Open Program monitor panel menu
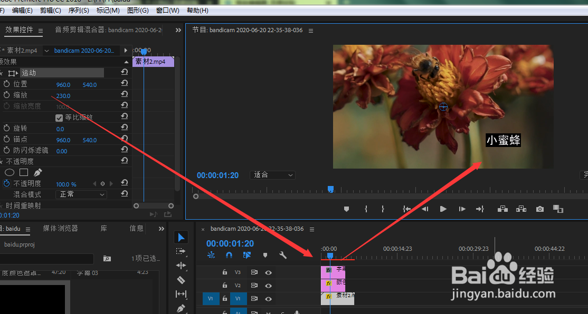Viewport: 588px width, 314px height. pyautogui.click(x=311, y=31)
